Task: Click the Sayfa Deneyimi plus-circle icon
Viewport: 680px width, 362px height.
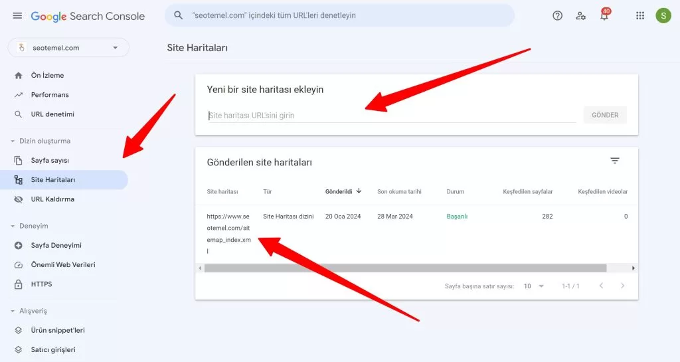Action: pyautogui.click(x=18, y=245)
